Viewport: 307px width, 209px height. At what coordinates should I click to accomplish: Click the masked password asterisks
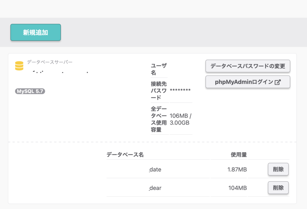[x=180, y=90]
